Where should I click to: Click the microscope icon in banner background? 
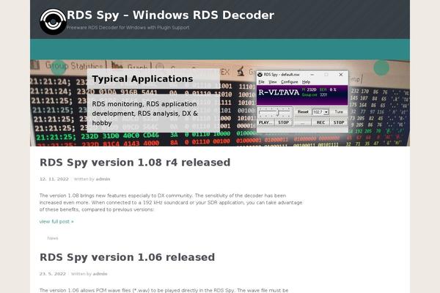tap(241, 71)
